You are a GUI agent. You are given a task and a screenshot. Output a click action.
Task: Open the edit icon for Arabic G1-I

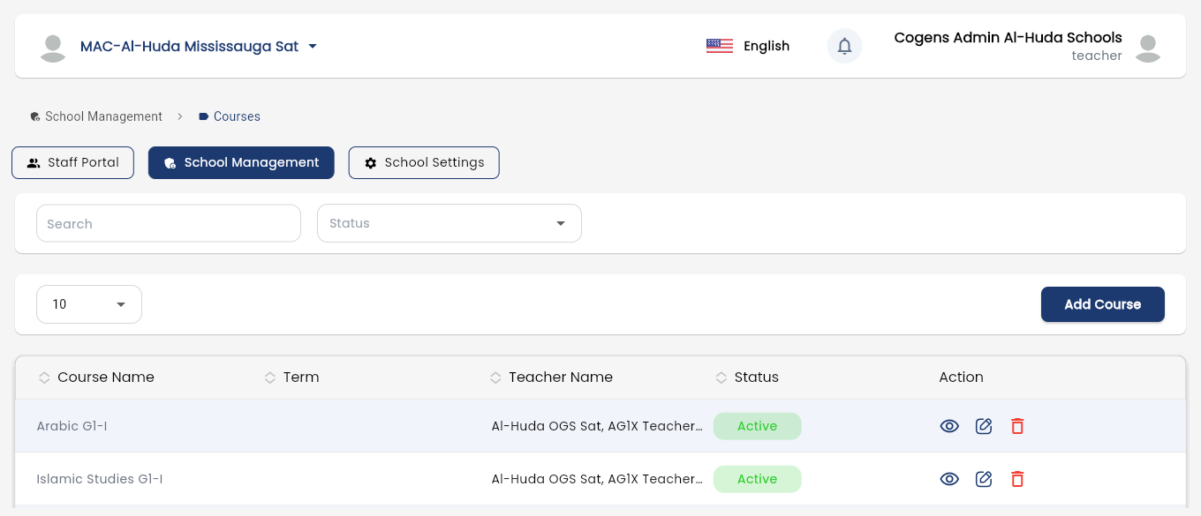[x=984, y=426]
